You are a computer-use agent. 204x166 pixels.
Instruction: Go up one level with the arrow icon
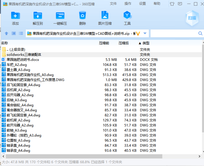coord(6,34)
